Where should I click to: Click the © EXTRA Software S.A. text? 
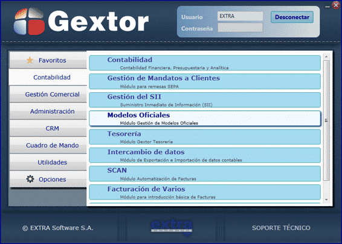pos(57,228)
